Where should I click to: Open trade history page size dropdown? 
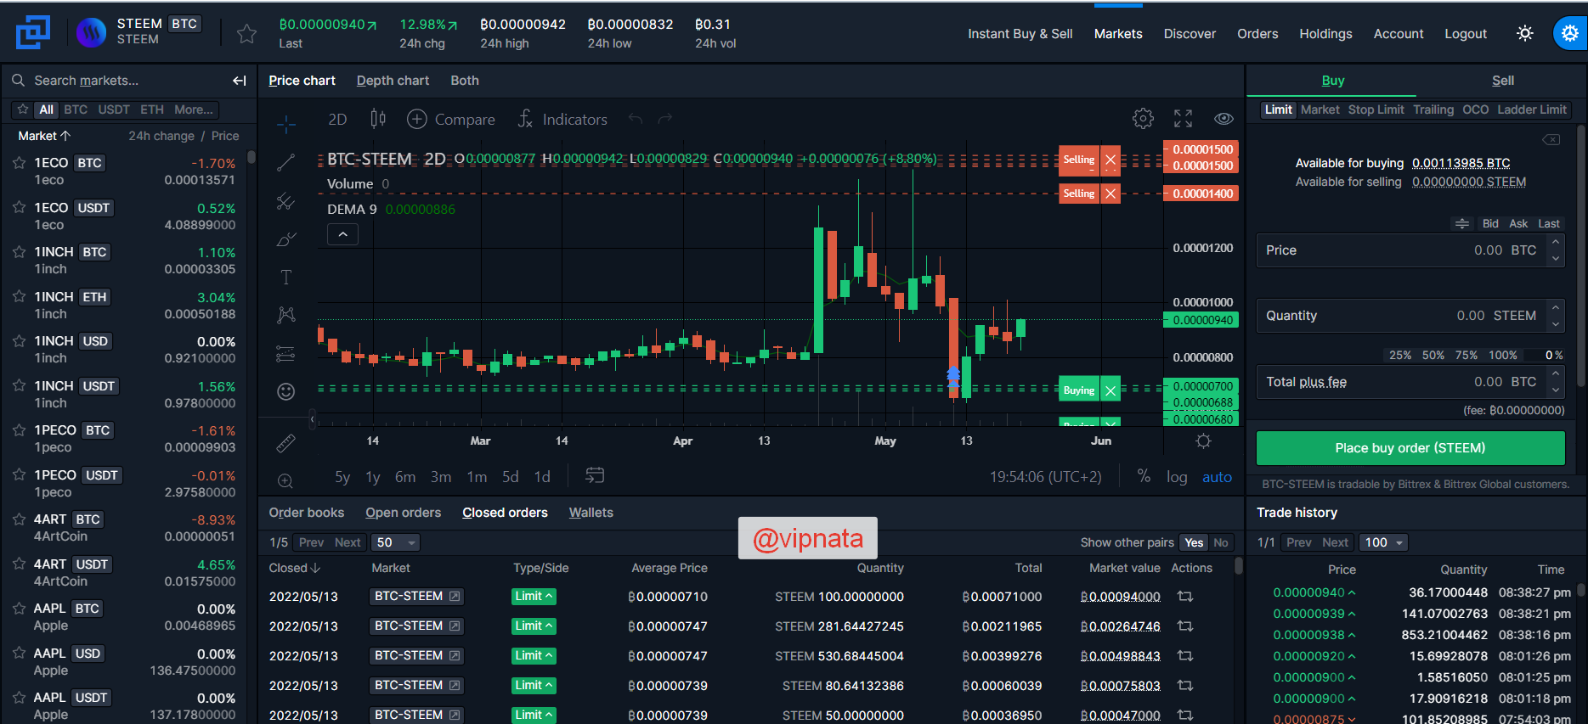click(1383, 542)
